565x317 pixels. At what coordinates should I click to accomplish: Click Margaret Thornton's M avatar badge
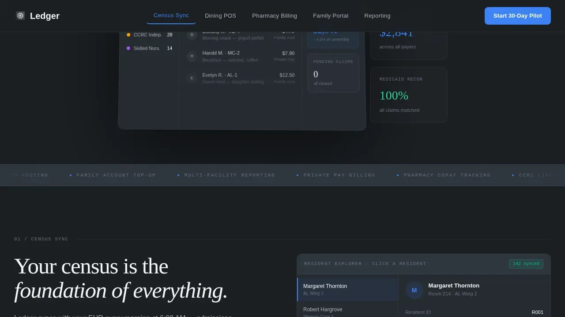pyautogui.click(x=414, y=290)
